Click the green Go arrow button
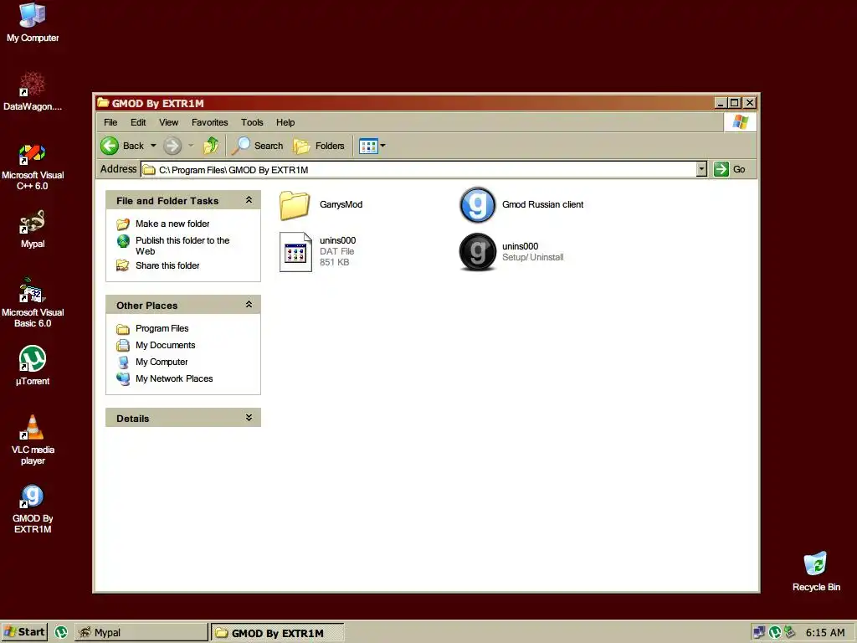This screenshot has width=857, height=643. click(721, 169)
